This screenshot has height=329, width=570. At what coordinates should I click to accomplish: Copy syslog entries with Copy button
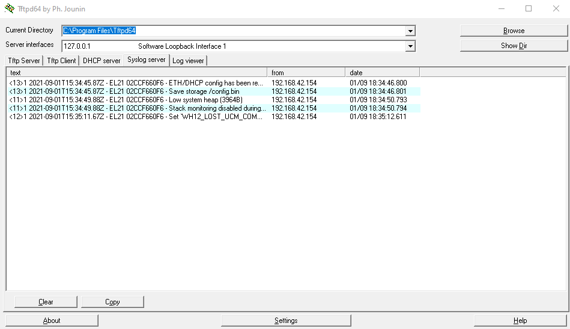coord(112,302)
